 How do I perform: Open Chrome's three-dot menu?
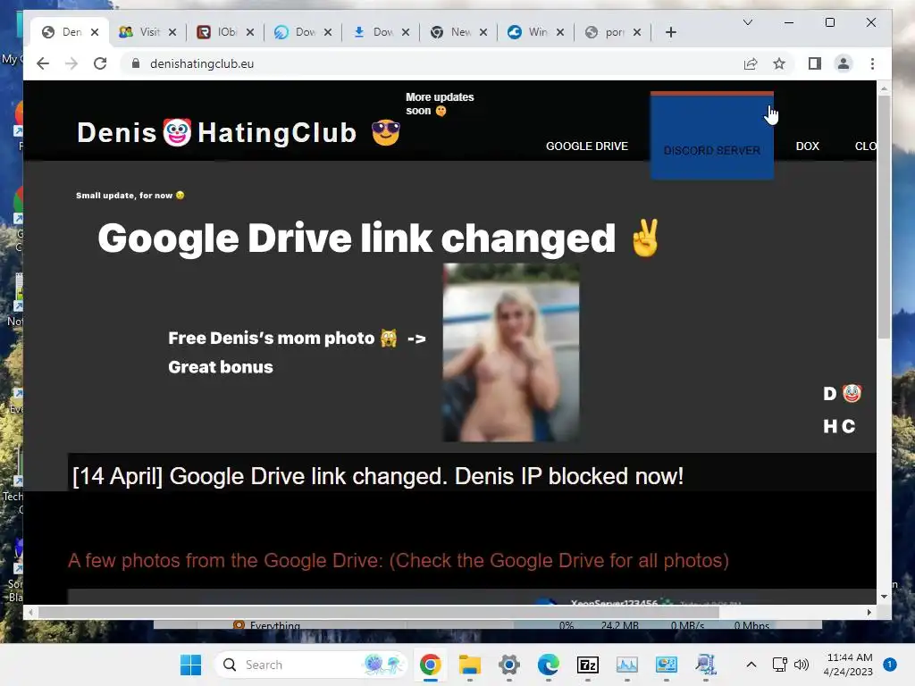pos(872,63)
